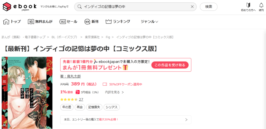Click the ebook japan logo
The height and width of the screenshot is (129, 266).
coord(20,6)
